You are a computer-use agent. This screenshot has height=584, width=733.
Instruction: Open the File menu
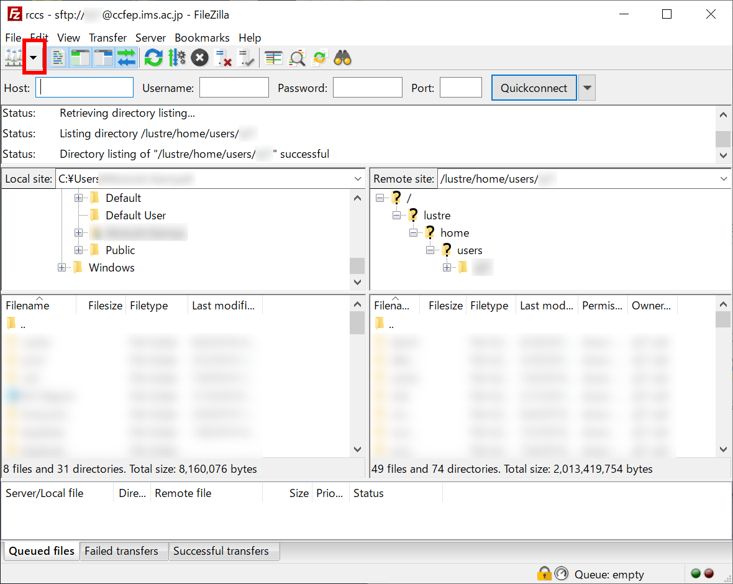[x=13, y=38]
